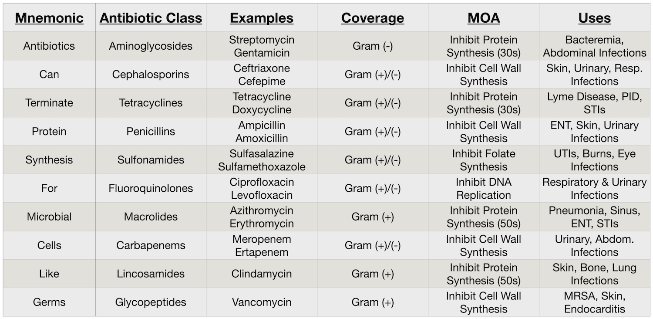Viewport: 653px width, 319px height.
Task: Select the Antibiotic Class header cell
Action: pyautogui.click(x=151, y=18)
